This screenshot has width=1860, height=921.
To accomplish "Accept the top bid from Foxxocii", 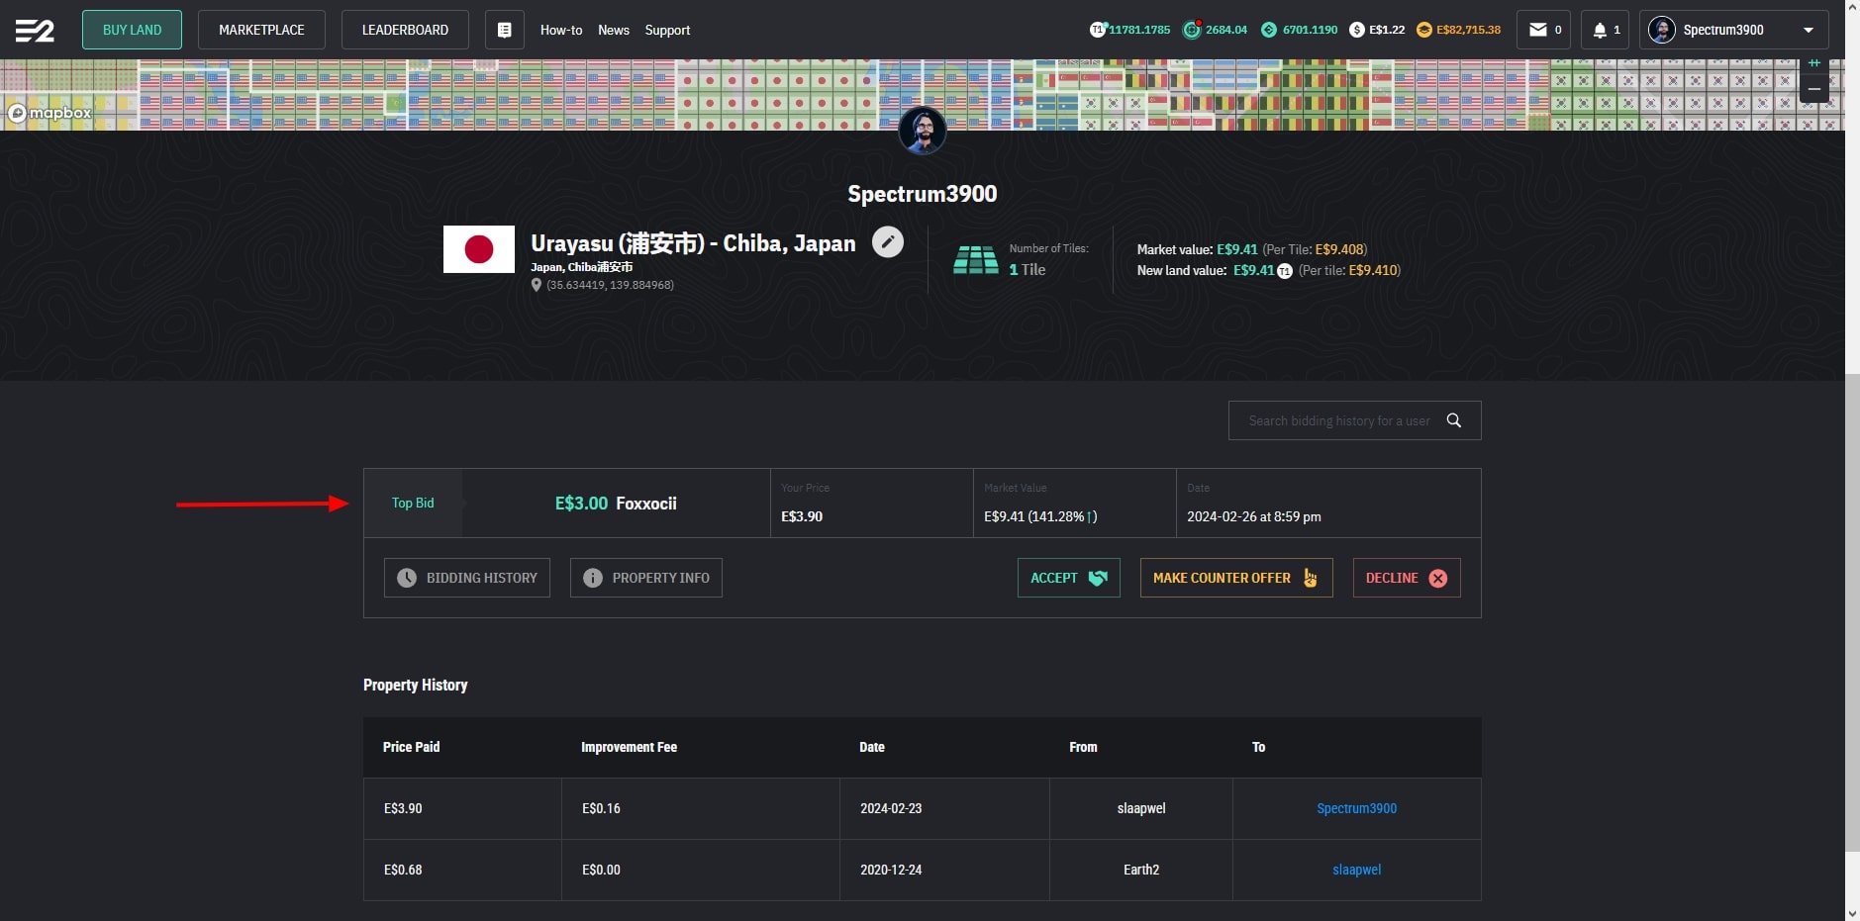I will coord(1068,578).
